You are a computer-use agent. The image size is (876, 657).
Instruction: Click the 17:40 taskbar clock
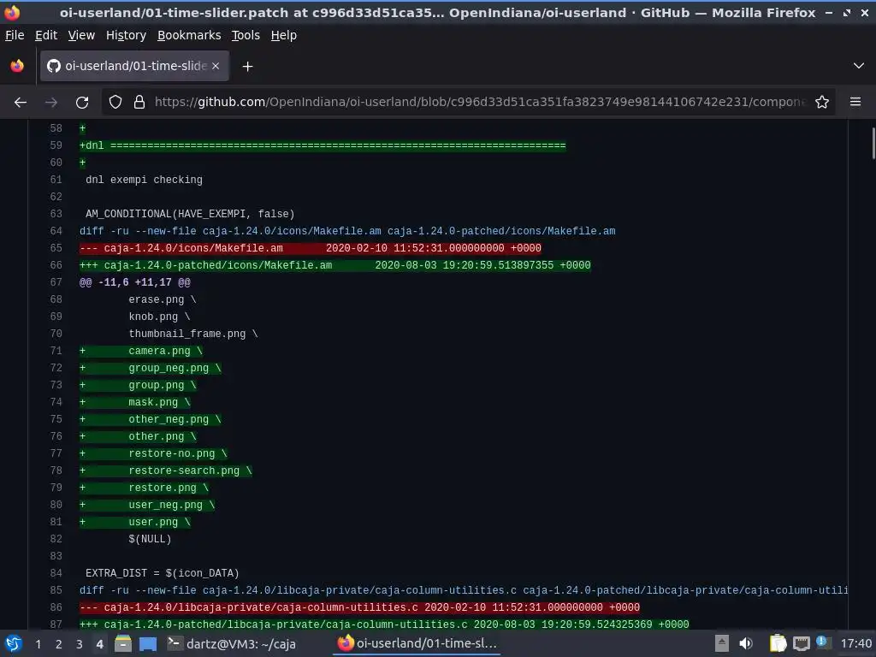[x=855, y=643]
